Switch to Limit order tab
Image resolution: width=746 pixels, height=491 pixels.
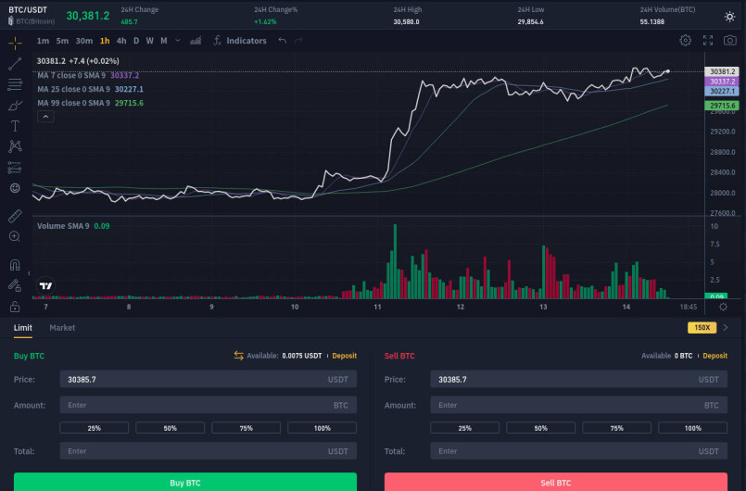point(23,328)
